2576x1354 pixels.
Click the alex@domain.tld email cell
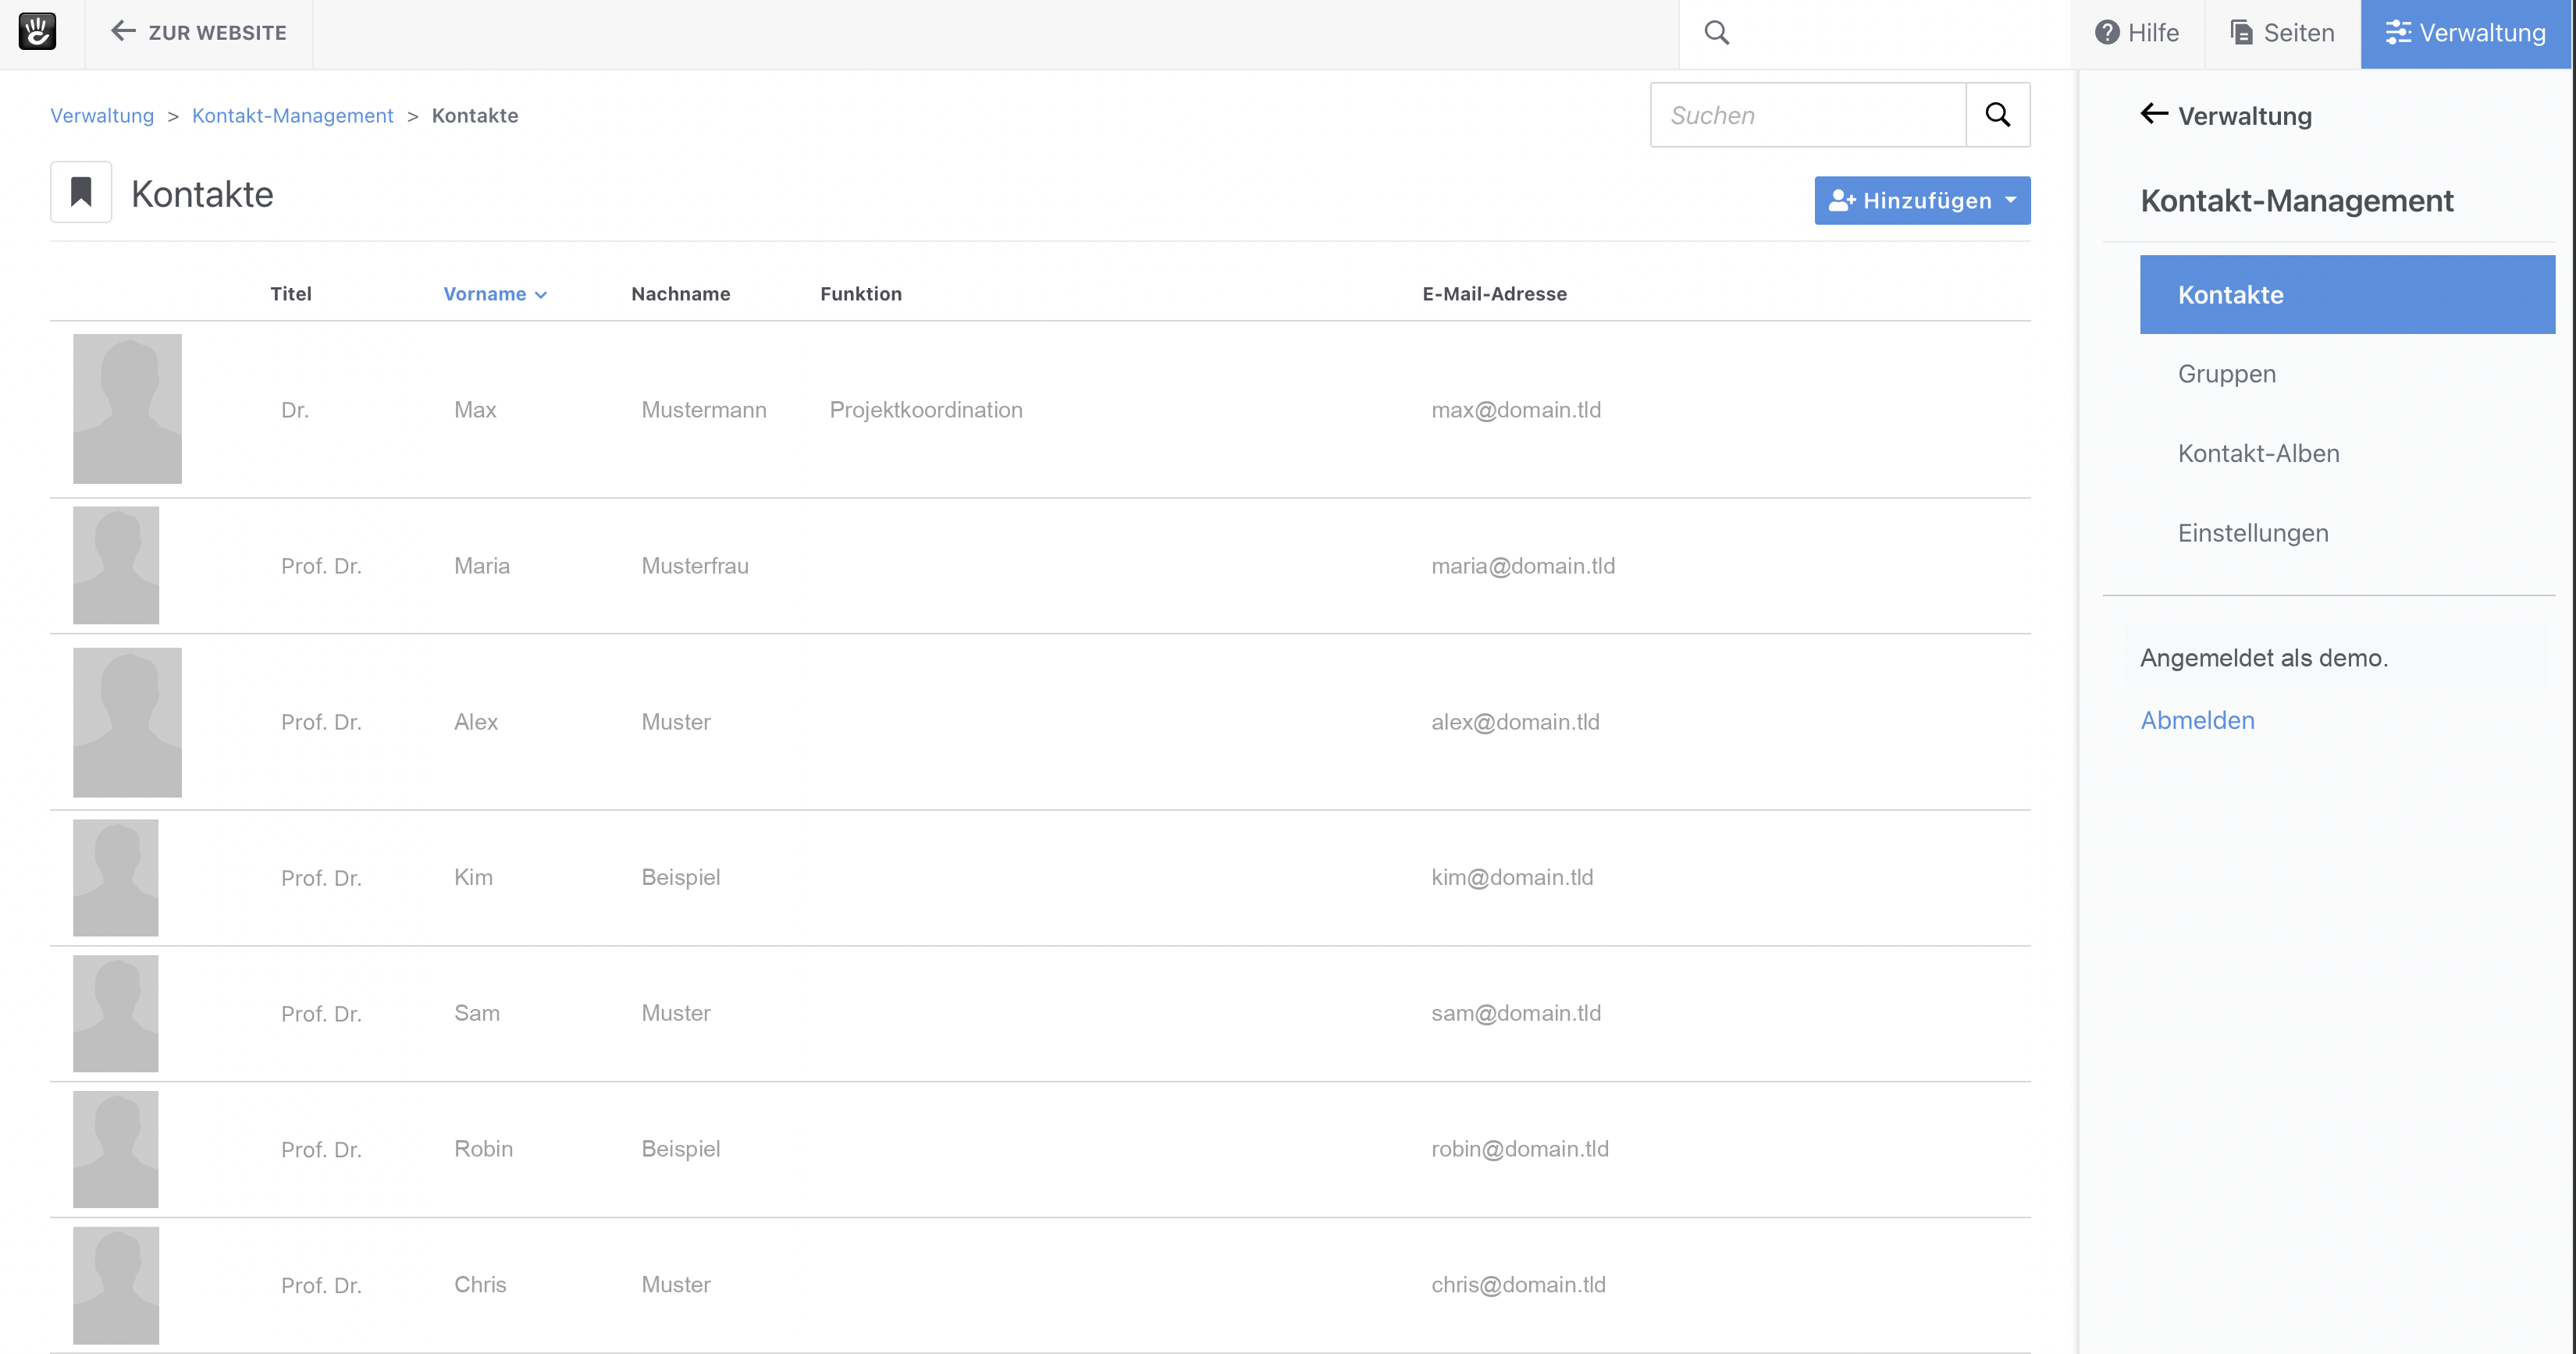pos(1515,722)
